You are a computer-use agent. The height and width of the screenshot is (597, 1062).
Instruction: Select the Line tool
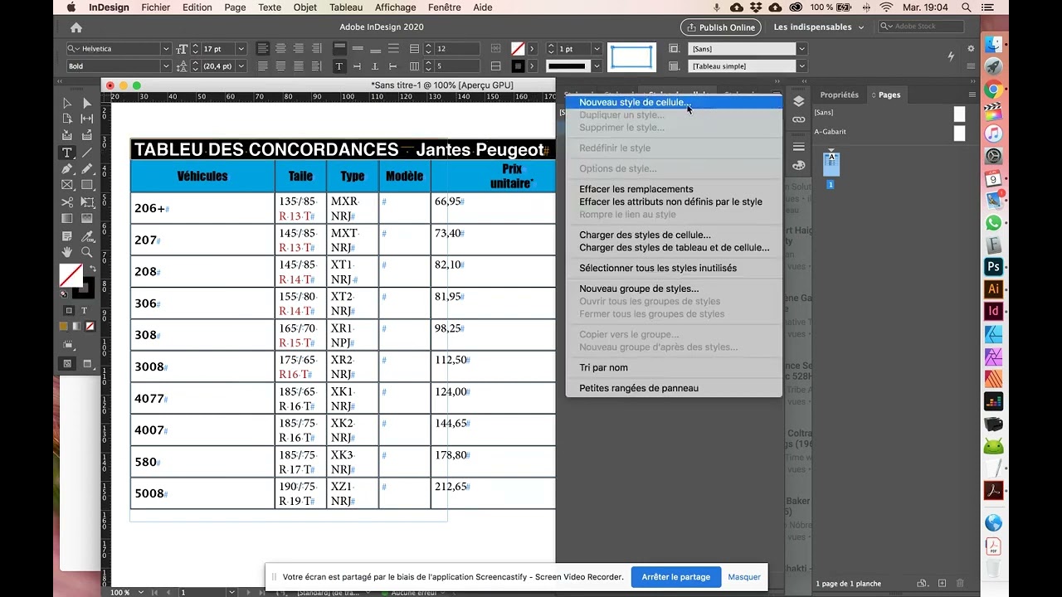click(x=87, y=153)
